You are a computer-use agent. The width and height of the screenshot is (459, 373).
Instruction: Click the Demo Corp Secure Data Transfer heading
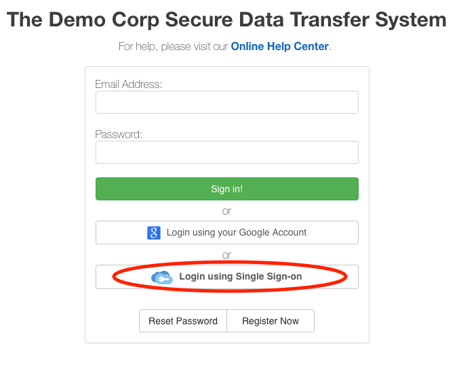(x=226, y=20)
